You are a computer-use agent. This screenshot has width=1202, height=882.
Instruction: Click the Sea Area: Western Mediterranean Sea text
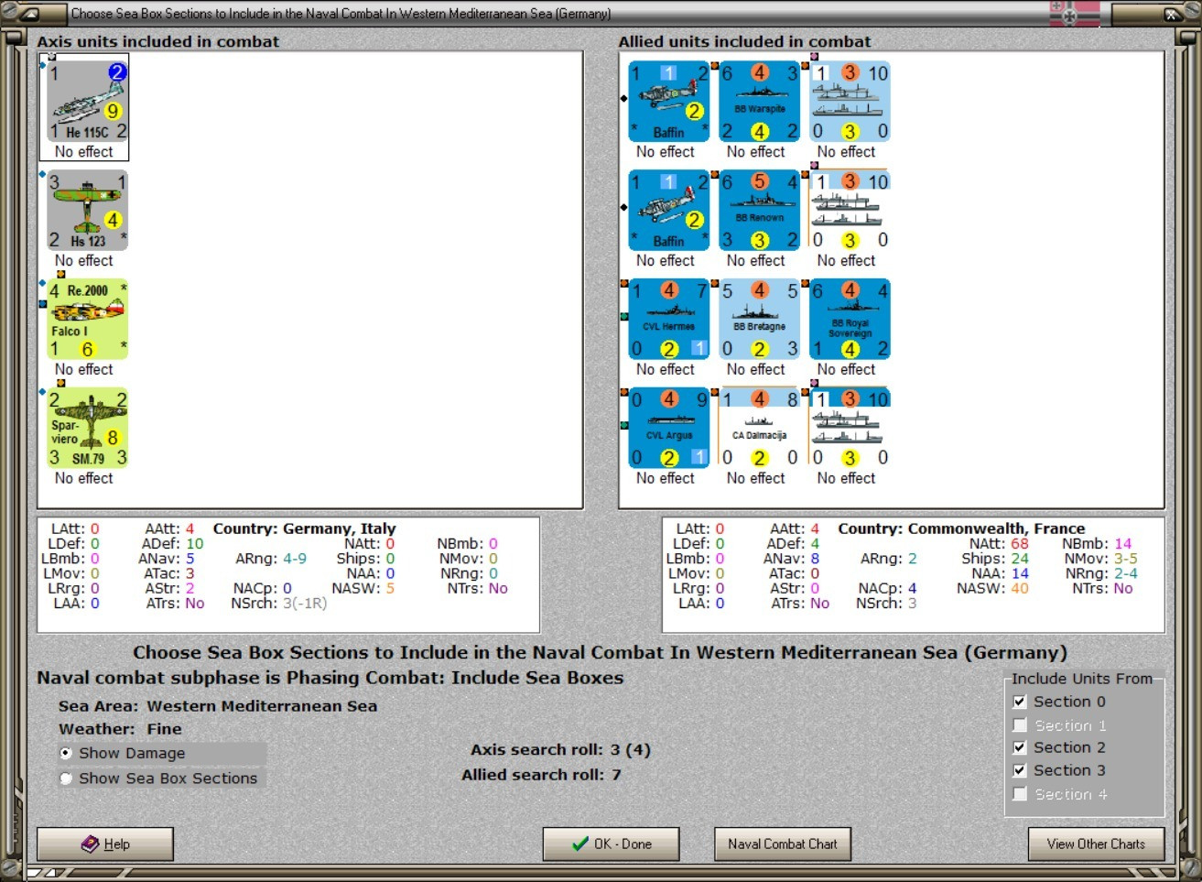click(x=218, y=706)
